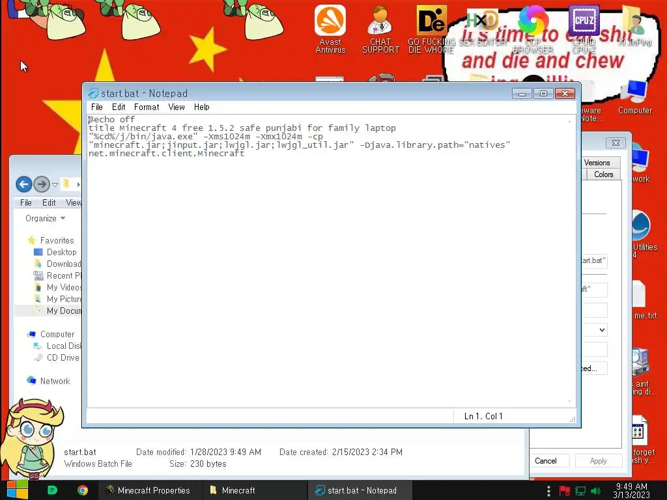
Task: Open CPUID CPU-Z desktop icon
Action: [x=584, y=29]
